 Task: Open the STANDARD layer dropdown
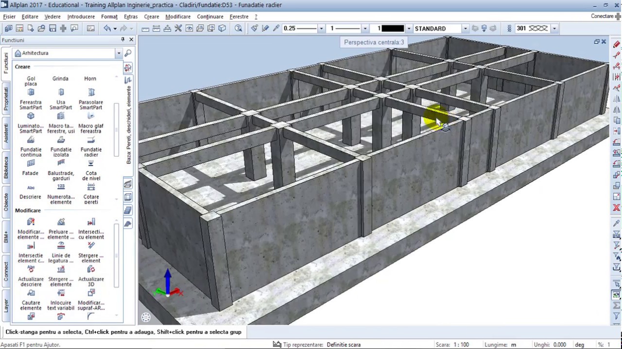465,29
